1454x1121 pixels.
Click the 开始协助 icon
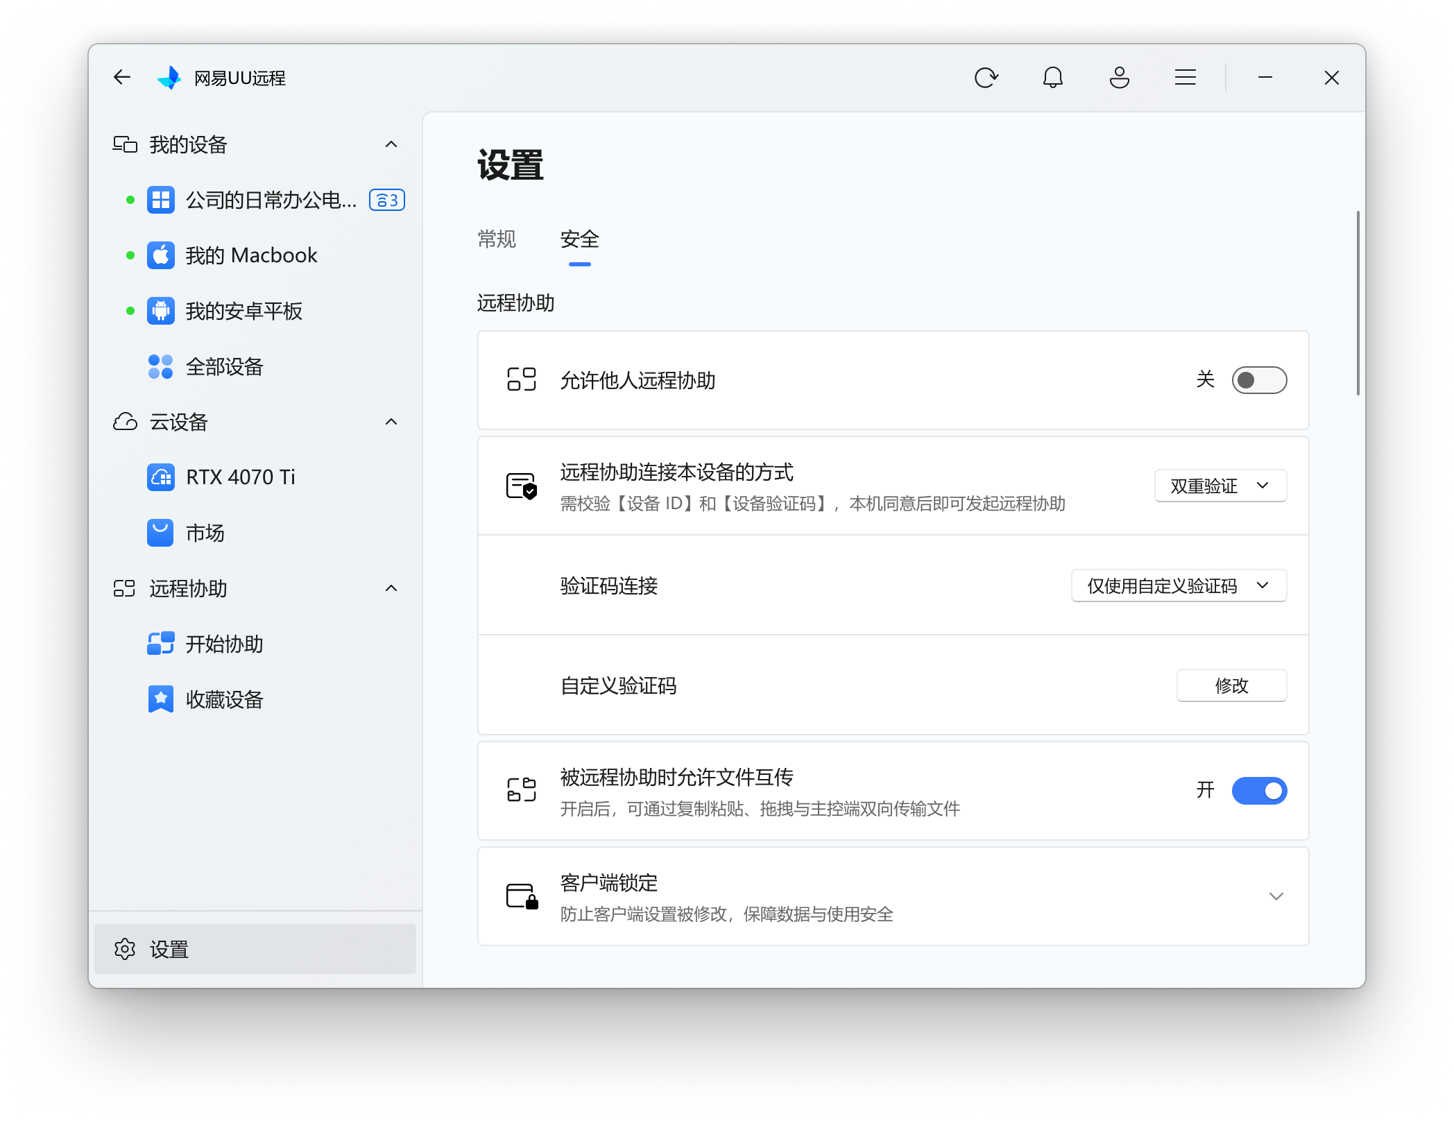(x=161, y=644)
